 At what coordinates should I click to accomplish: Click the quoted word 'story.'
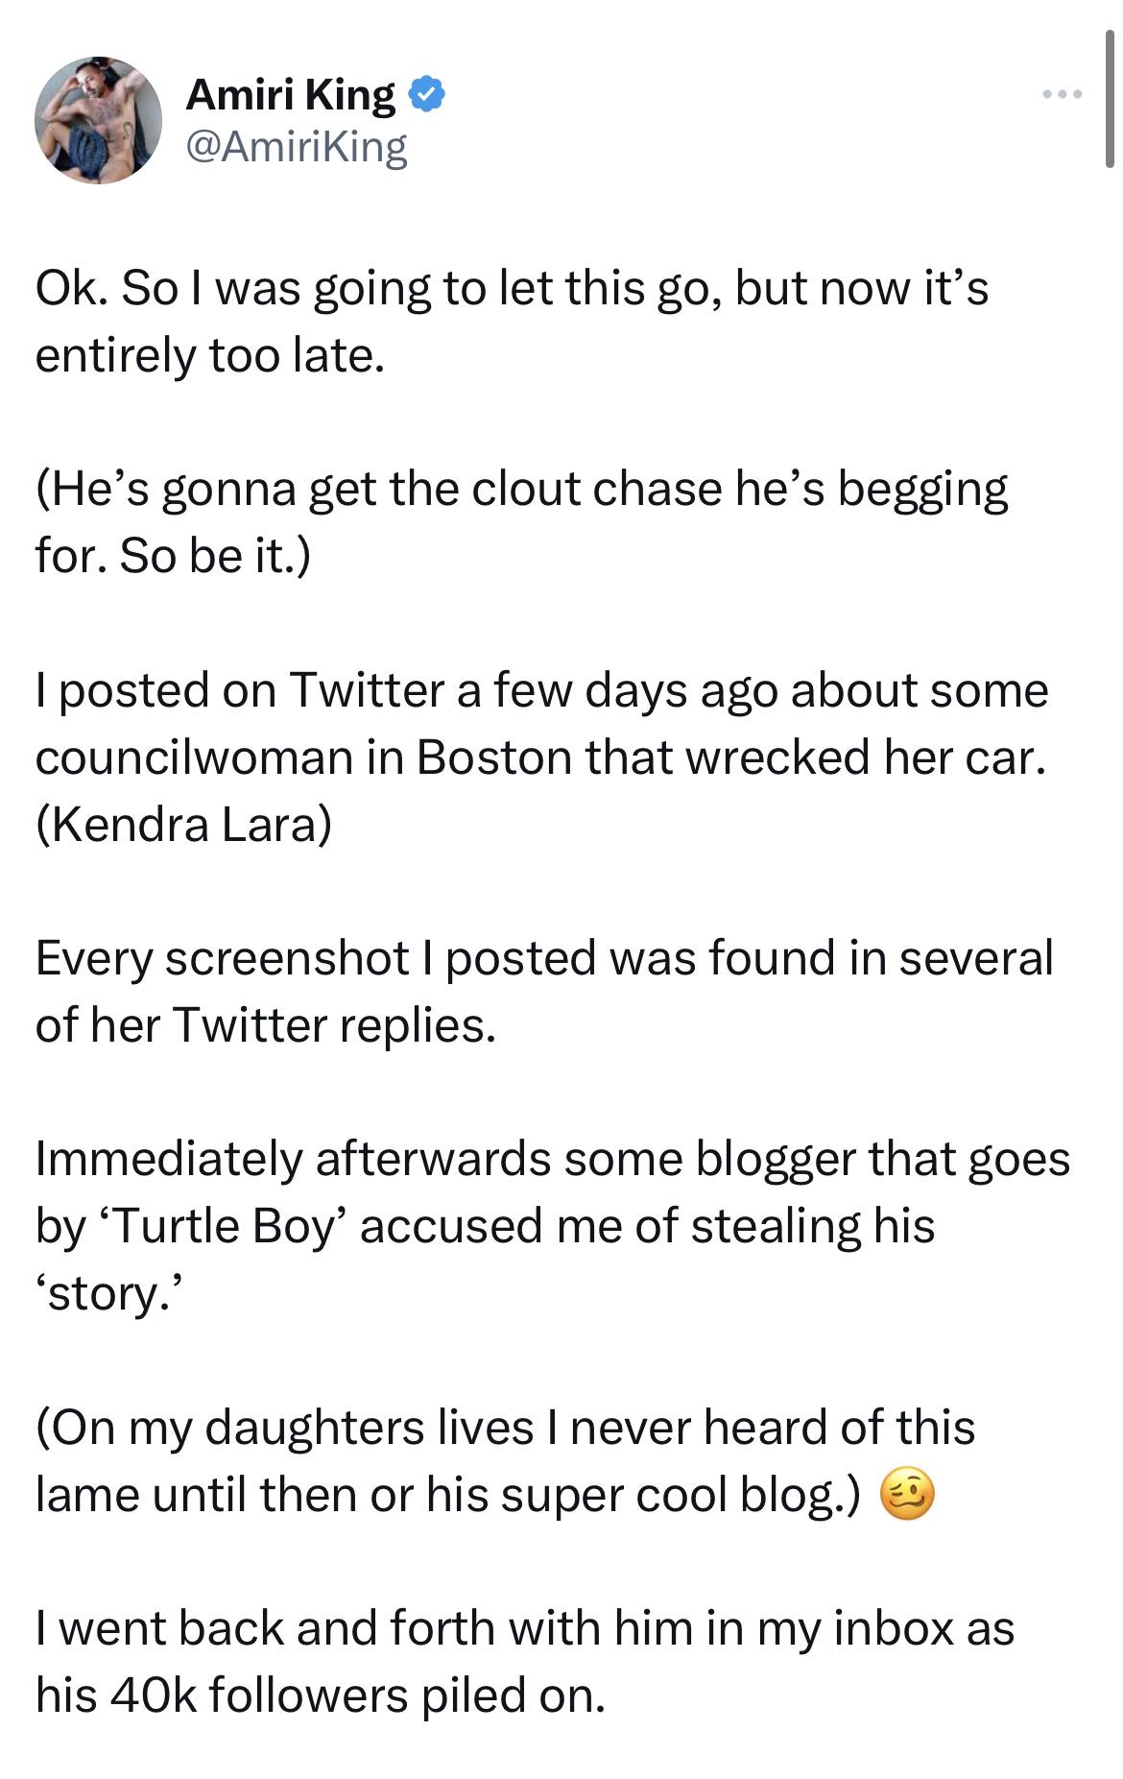[x=107, y=1294]
